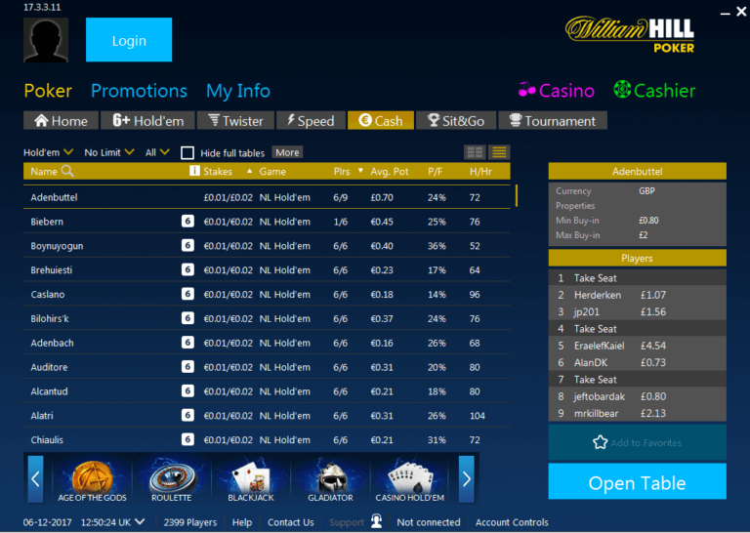Viewport: 750px width, 533px height.
Task: Open the Tournament tab
Action: point(553,120)
